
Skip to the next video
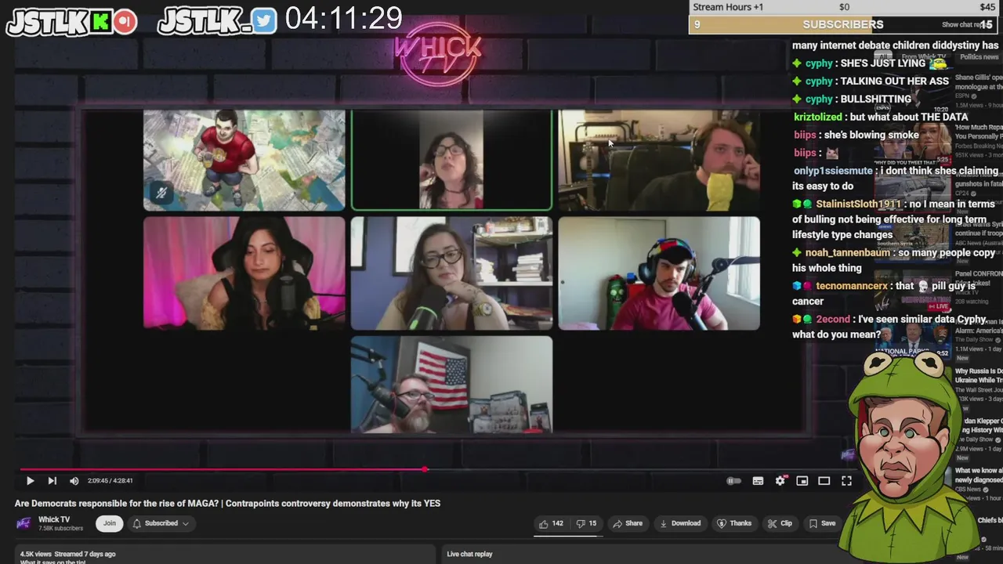coord(52,481)
